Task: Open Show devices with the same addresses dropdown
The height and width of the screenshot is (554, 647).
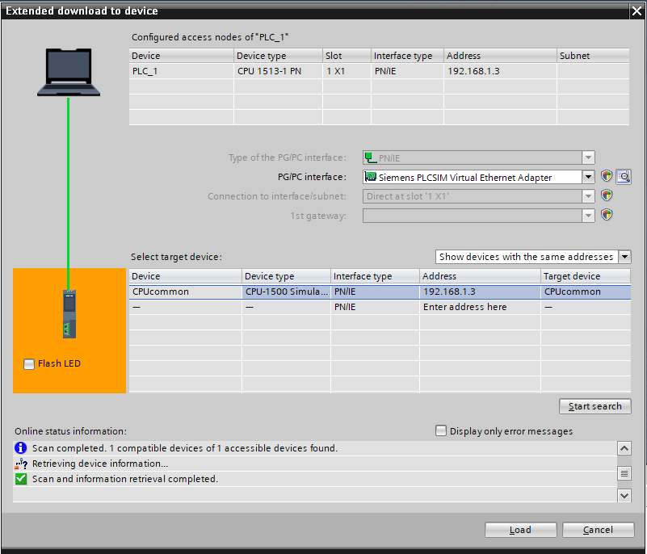Action: [624, 257]
